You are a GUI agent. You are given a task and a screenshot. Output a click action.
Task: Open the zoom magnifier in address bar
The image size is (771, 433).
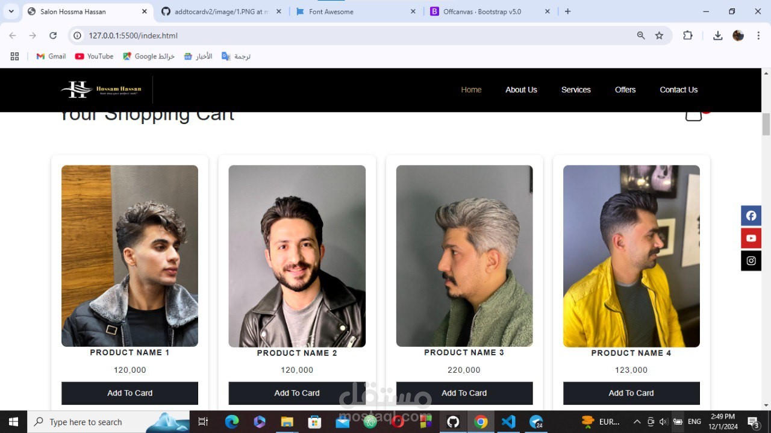coord(641,36)
